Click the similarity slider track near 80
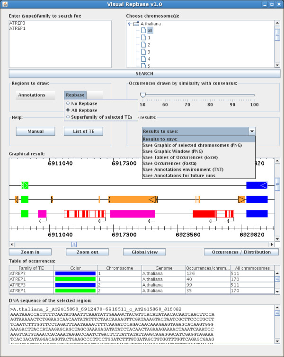Image resolution: width=284 pixels, height=357 pixels. click(210, 95)
